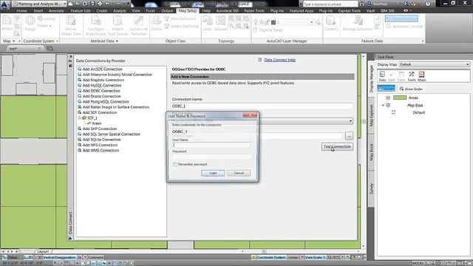Image resolution: width=473 pixels, height=266 pixels.
Task: Toggle Areas layer visibility checkbox
Action: 388,98
